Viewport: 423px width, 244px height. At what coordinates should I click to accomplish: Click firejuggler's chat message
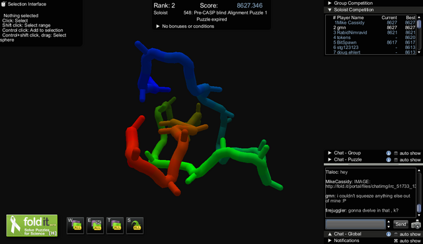tap(362, 210)
